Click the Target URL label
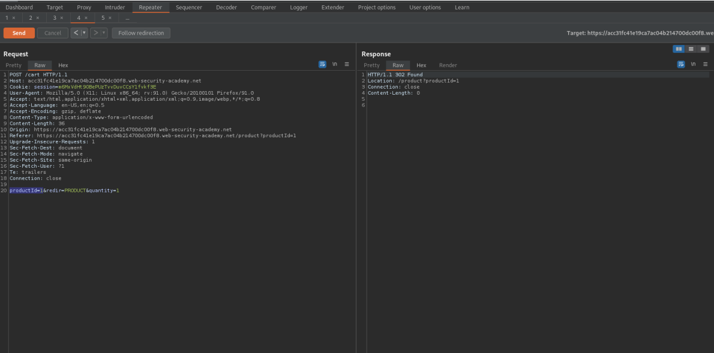 640,33
